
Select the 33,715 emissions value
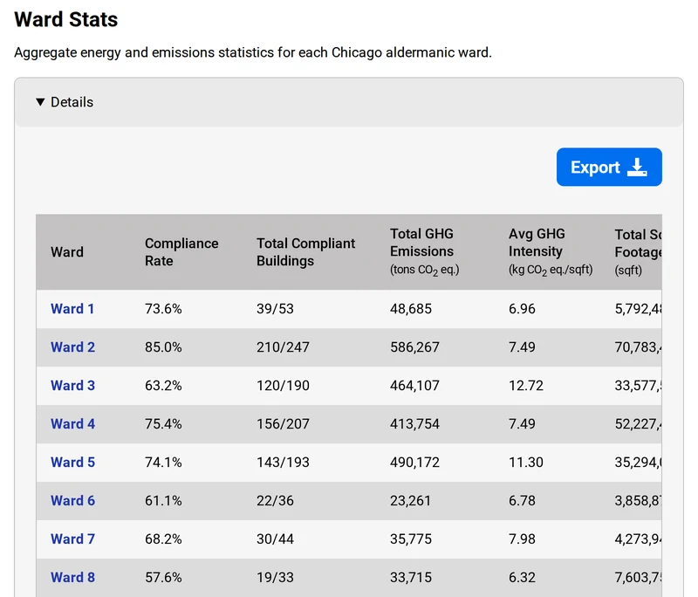[411, 577]
